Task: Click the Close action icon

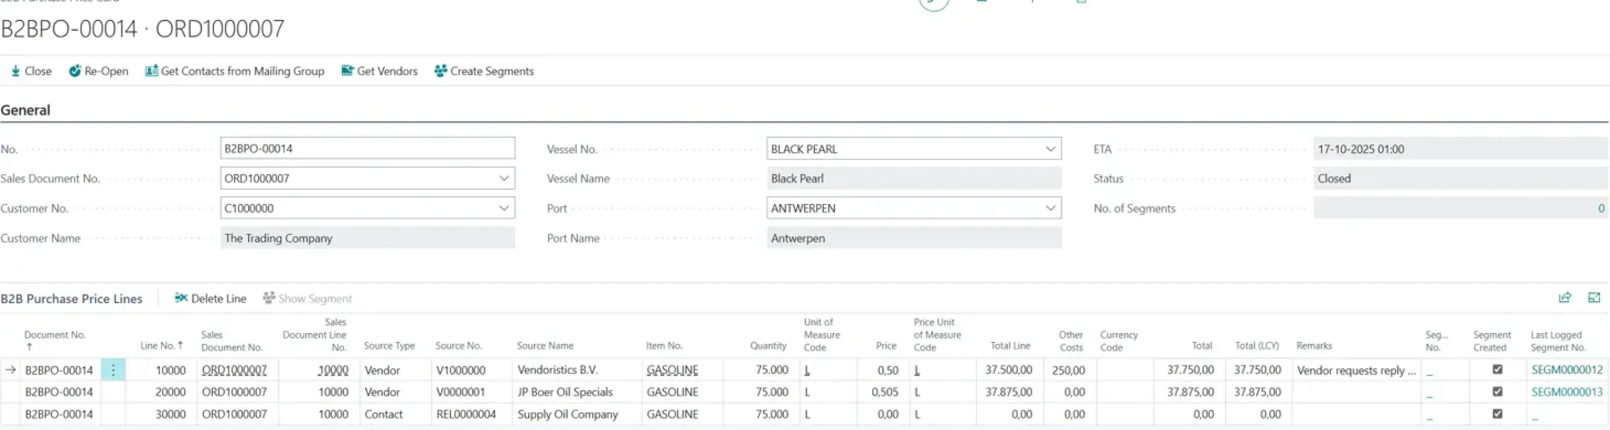Action: (16, 71)
